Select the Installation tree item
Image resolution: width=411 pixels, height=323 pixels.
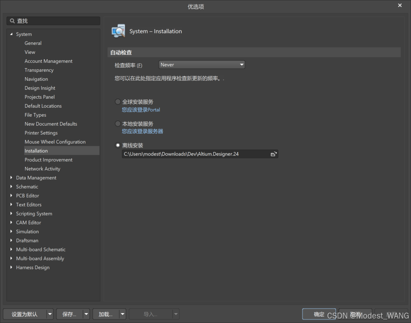tap(61, 151)
